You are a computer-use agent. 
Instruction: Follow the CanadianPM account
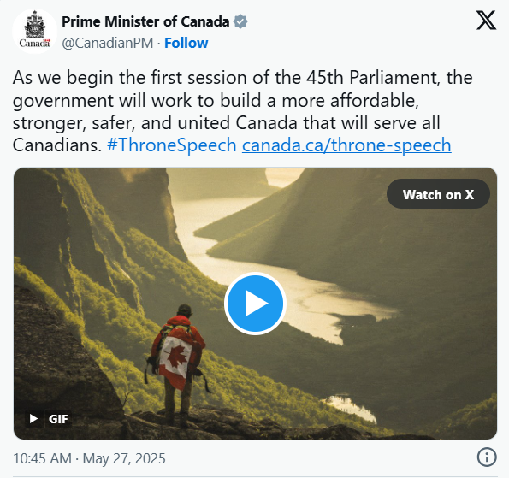(186, 43)
